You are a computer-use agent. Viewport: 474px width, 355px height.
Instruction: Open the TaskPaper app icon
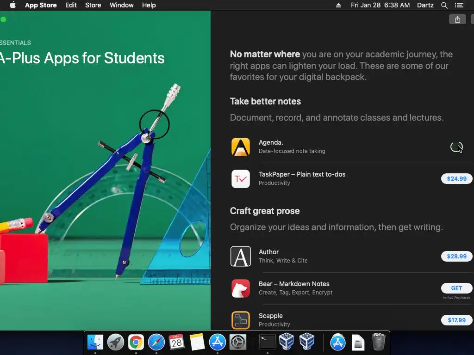coord(241,179)
